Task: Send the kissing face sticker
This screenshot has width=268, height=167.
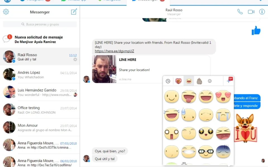Action: pyautogui.click(x=189, y=133)
